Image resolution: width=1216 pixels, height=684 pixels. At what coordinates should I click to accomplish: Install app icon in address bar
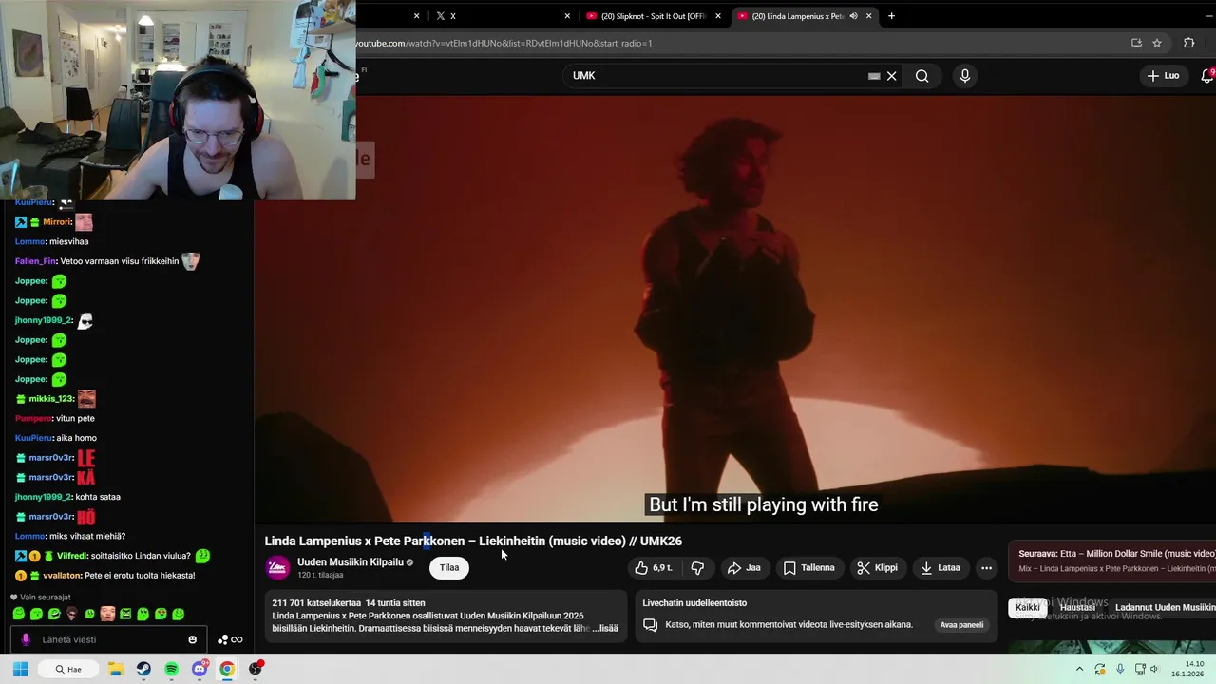[x=1136, y=43]
